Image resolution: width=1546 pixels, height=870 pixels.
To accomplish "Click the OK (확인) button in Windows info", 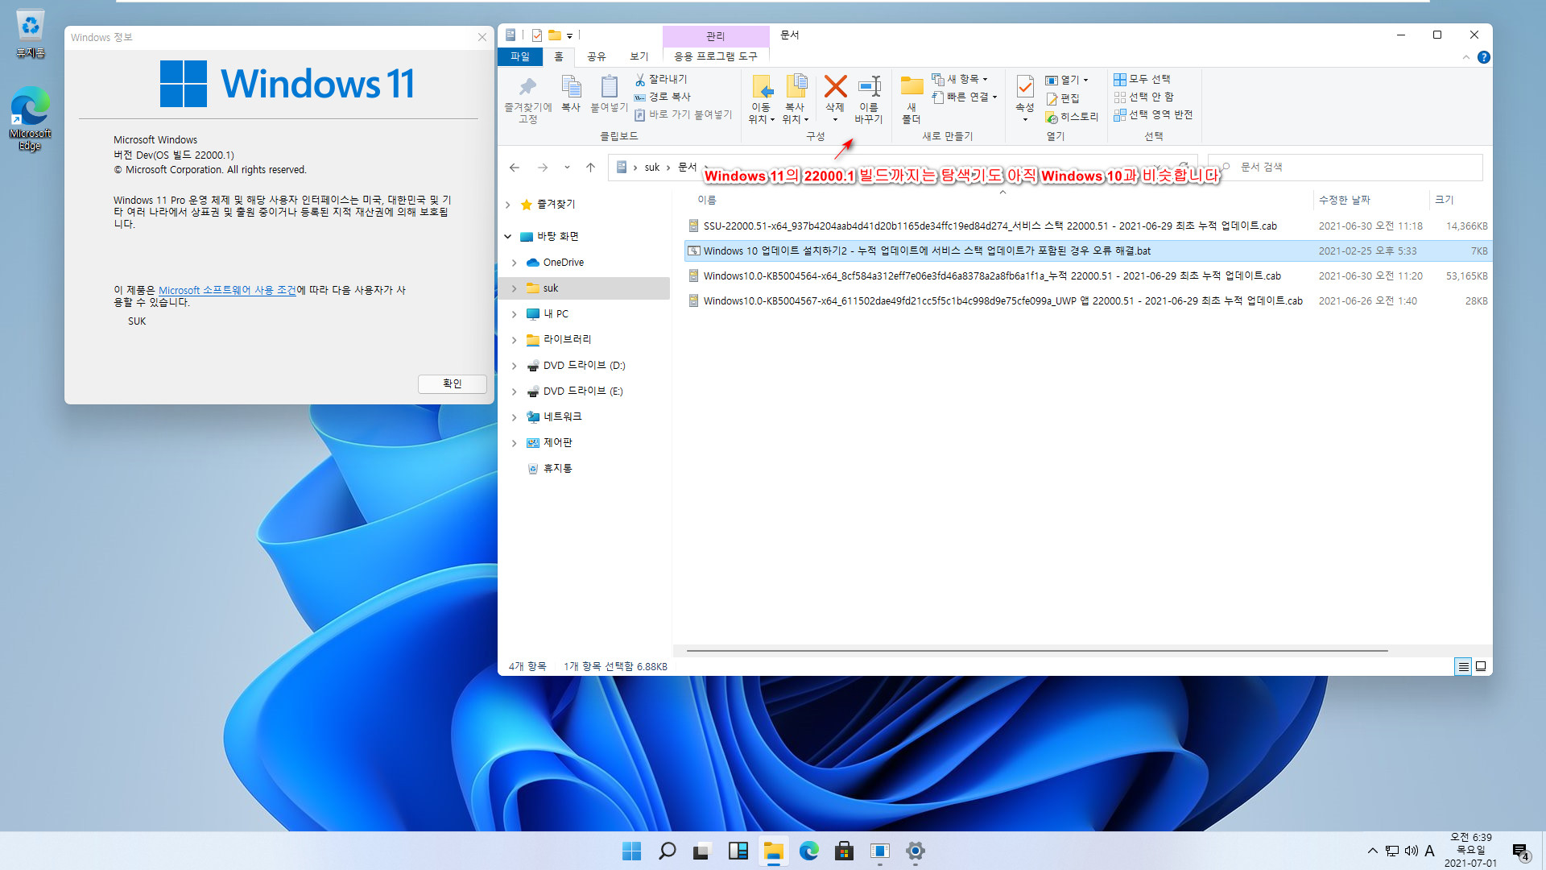I will point(453,383).
